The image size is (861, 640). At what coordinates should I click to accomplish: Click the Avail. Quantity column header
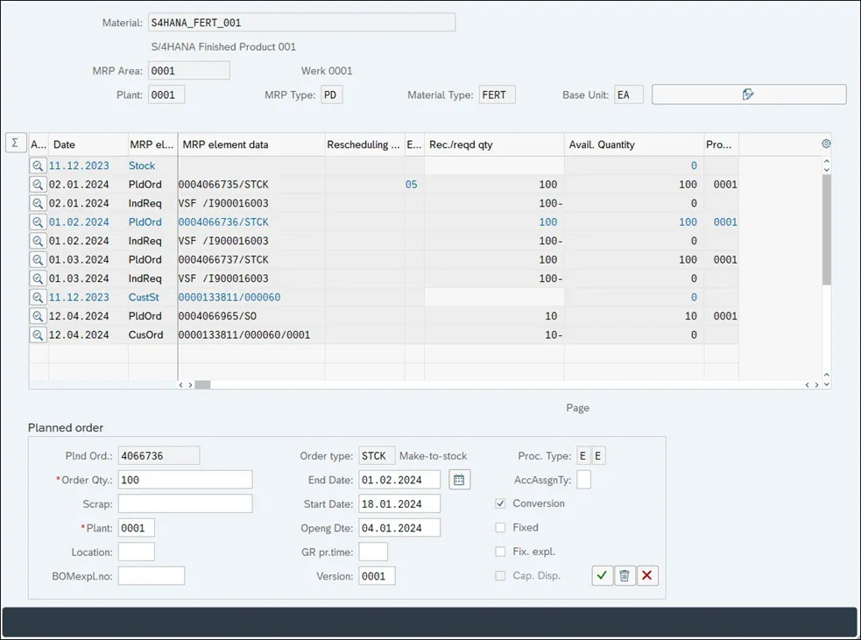[x=634, y=145]
